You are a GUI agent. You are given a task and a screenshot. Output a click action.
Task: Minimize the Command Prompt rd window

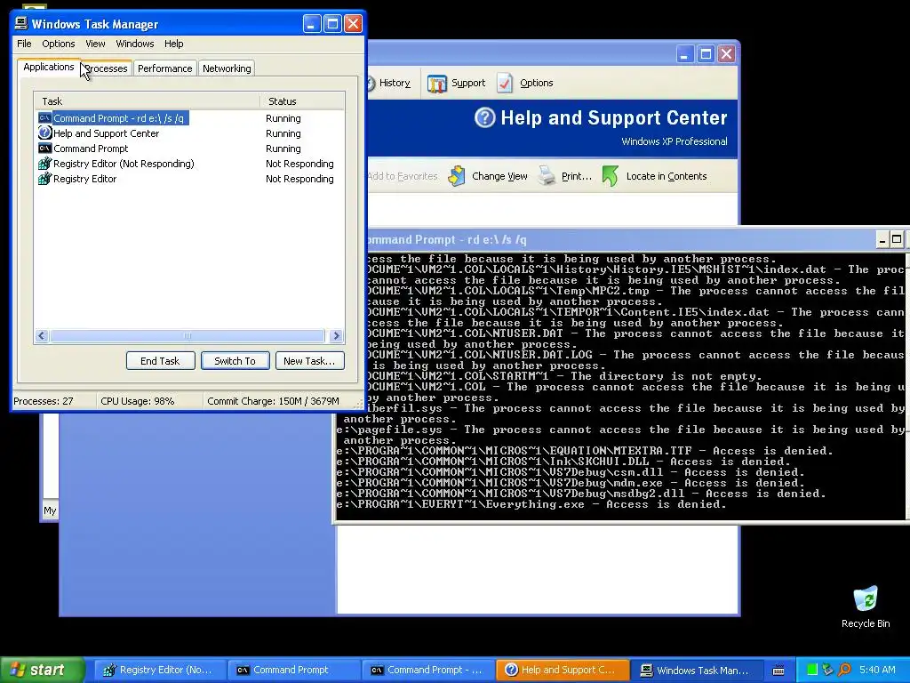point(882,240)
